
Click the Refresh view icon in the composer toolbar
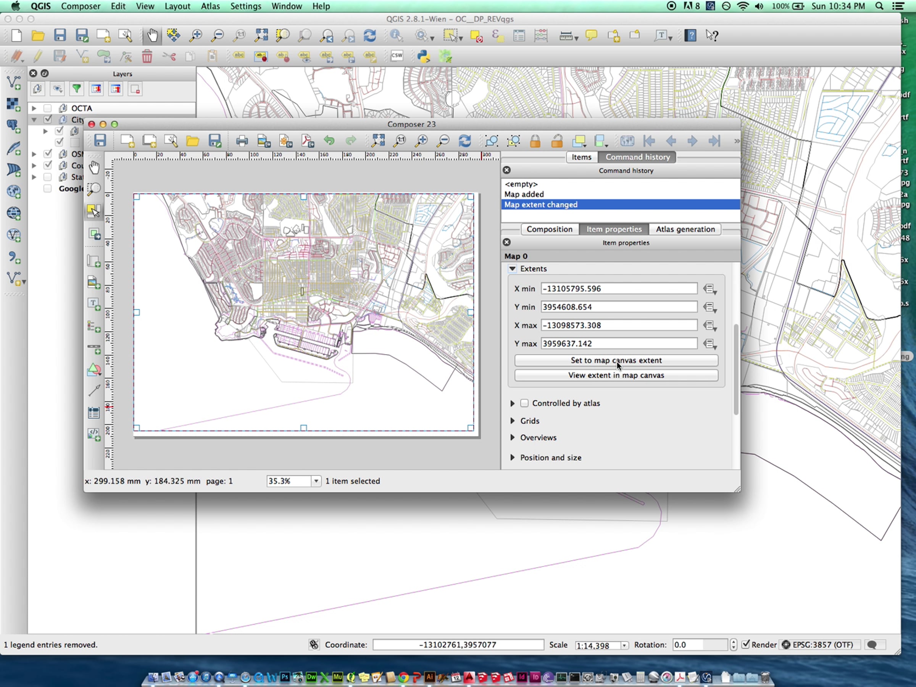464,141
